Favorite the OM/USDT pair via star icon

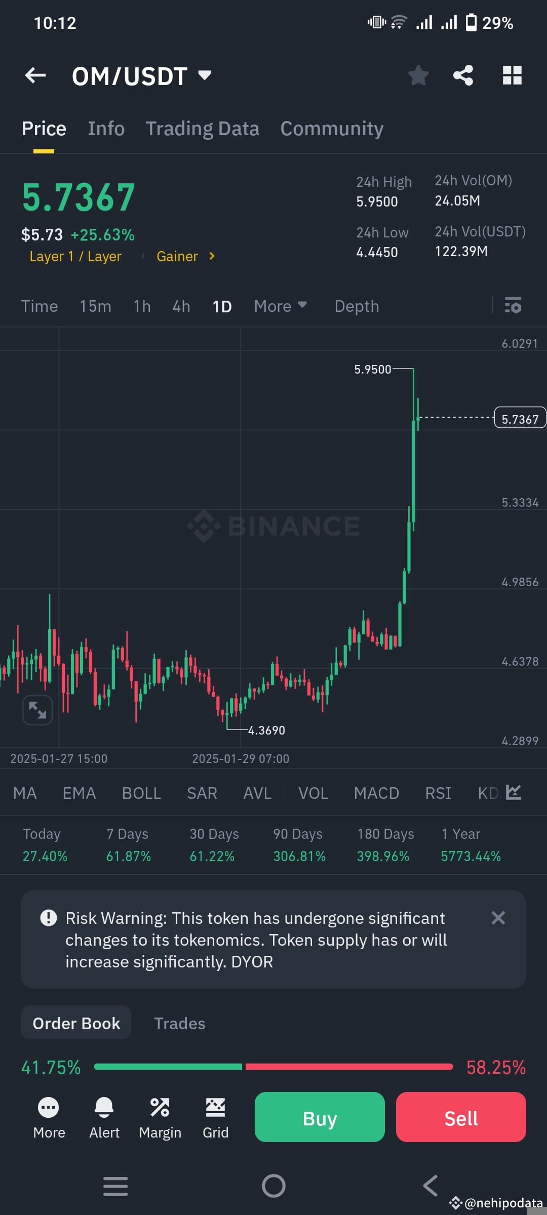point(418,75)
